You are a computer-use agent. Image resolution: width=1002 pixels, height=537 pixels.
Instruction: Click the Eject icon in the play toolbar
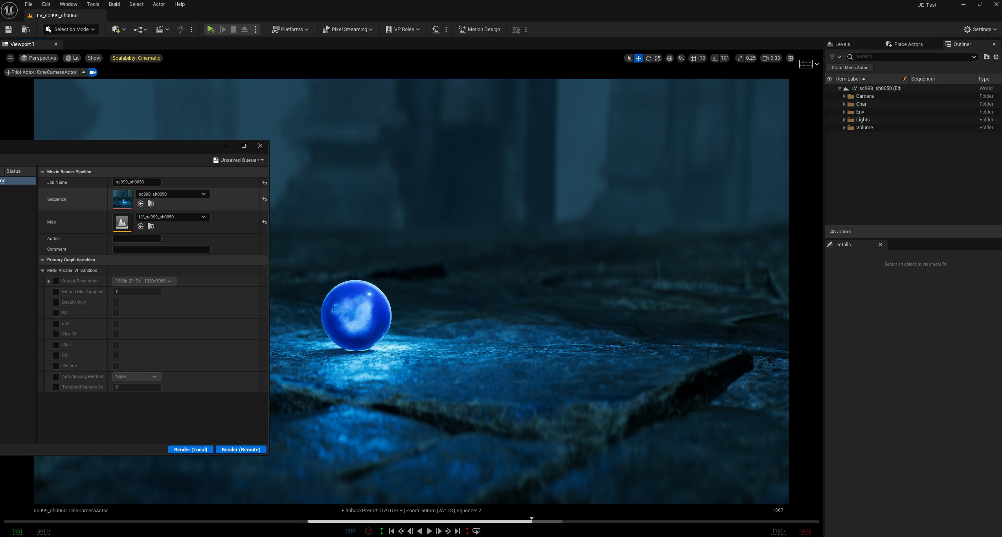click(245, 29)
